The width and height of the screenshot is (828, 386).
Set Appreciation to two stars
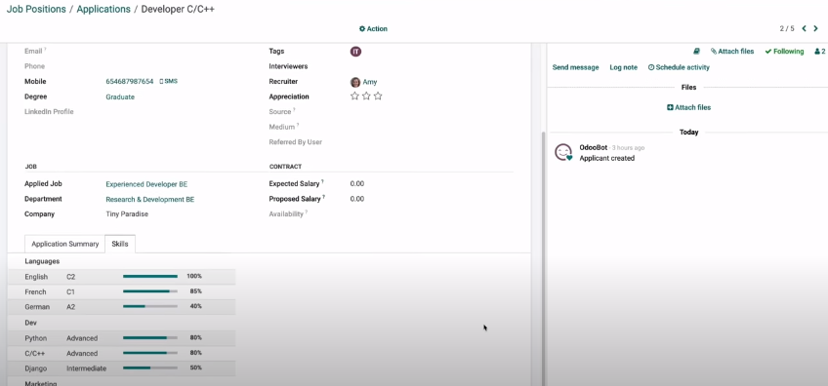[366, 96]
